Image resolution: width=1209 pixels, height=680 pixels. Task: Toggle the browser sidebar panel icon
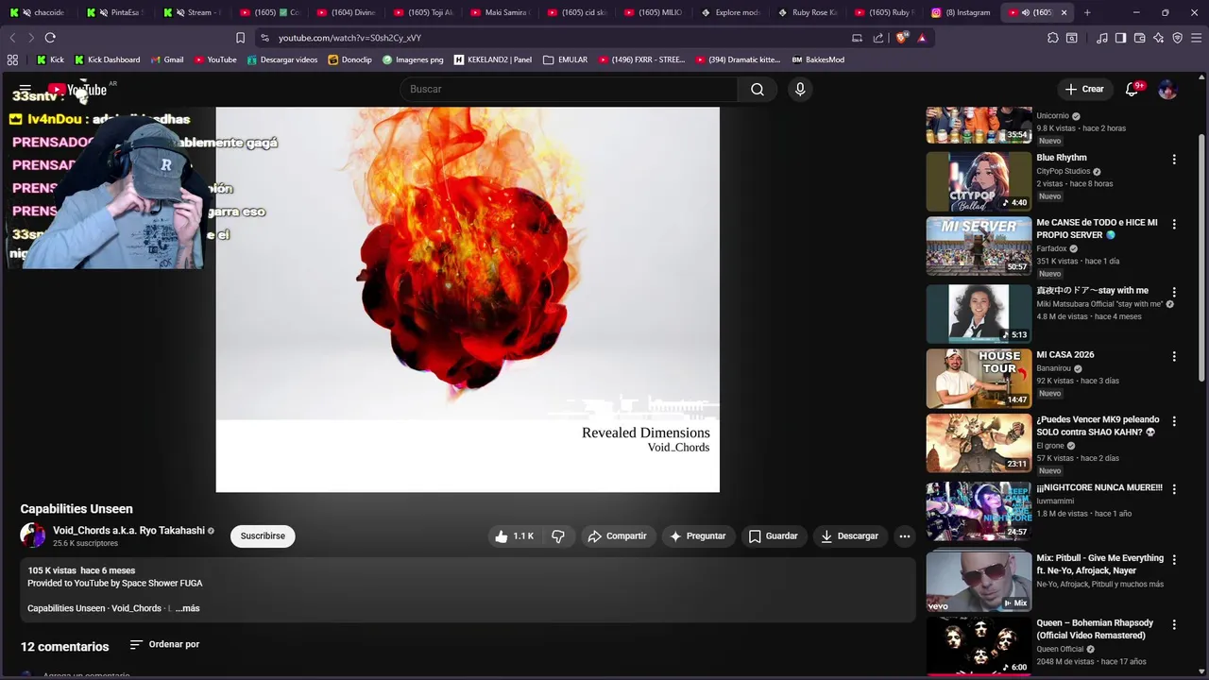(1120, 38)
